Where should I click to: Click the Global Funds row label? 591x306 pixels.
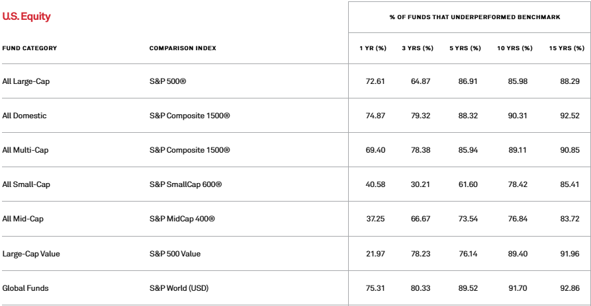pyautogui.click(x=25, y=287)
